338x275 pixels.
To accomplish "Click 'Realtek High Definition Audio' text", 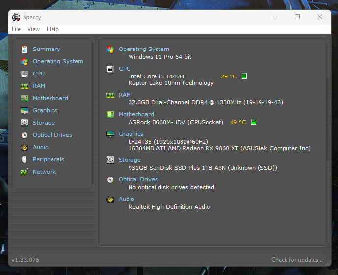I will 169,207.
